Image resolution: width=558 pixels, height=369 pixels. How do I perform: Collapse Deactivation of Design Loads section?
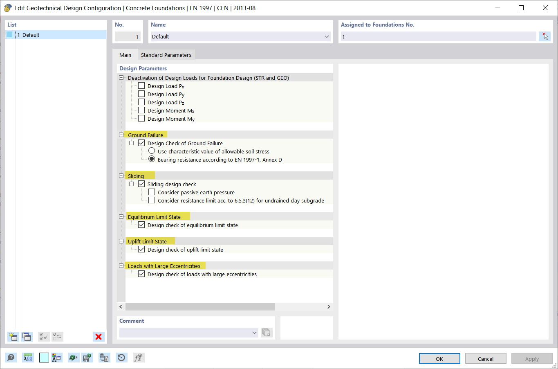pyautogui.click(x=121, y=77)
